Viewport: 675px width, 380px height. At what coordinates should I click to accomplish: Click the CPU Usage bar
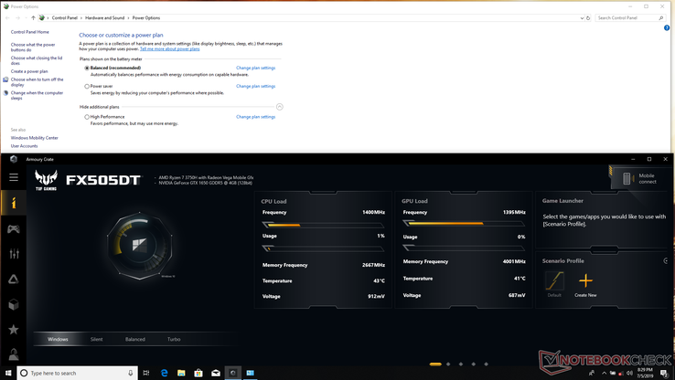click(323, 248)
